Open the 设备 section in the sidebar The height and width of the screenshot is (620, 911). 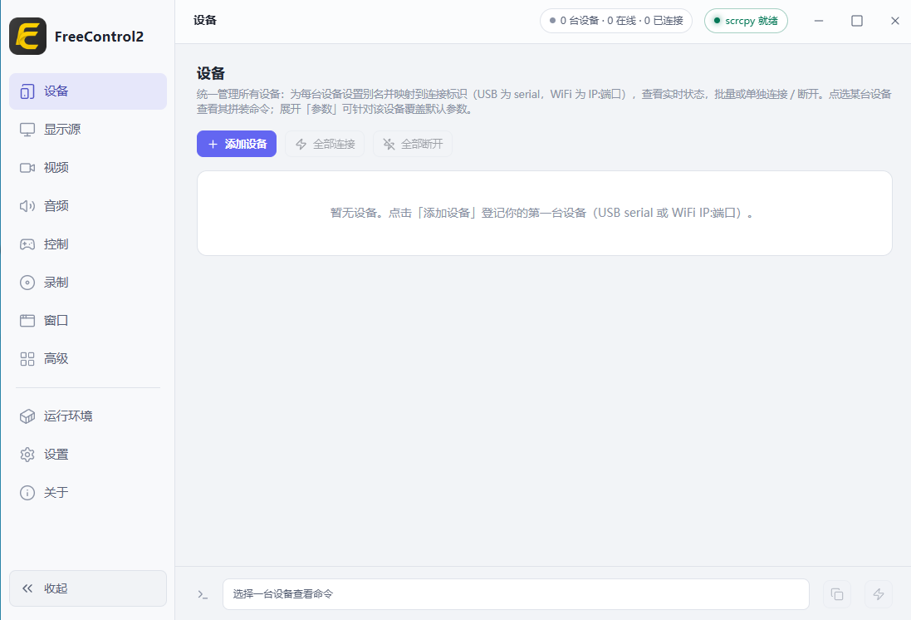click(88, 91)
